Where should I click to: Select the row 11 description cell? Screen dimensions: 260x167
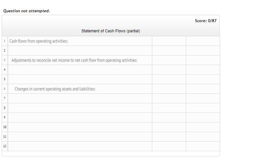pos(80,137)
